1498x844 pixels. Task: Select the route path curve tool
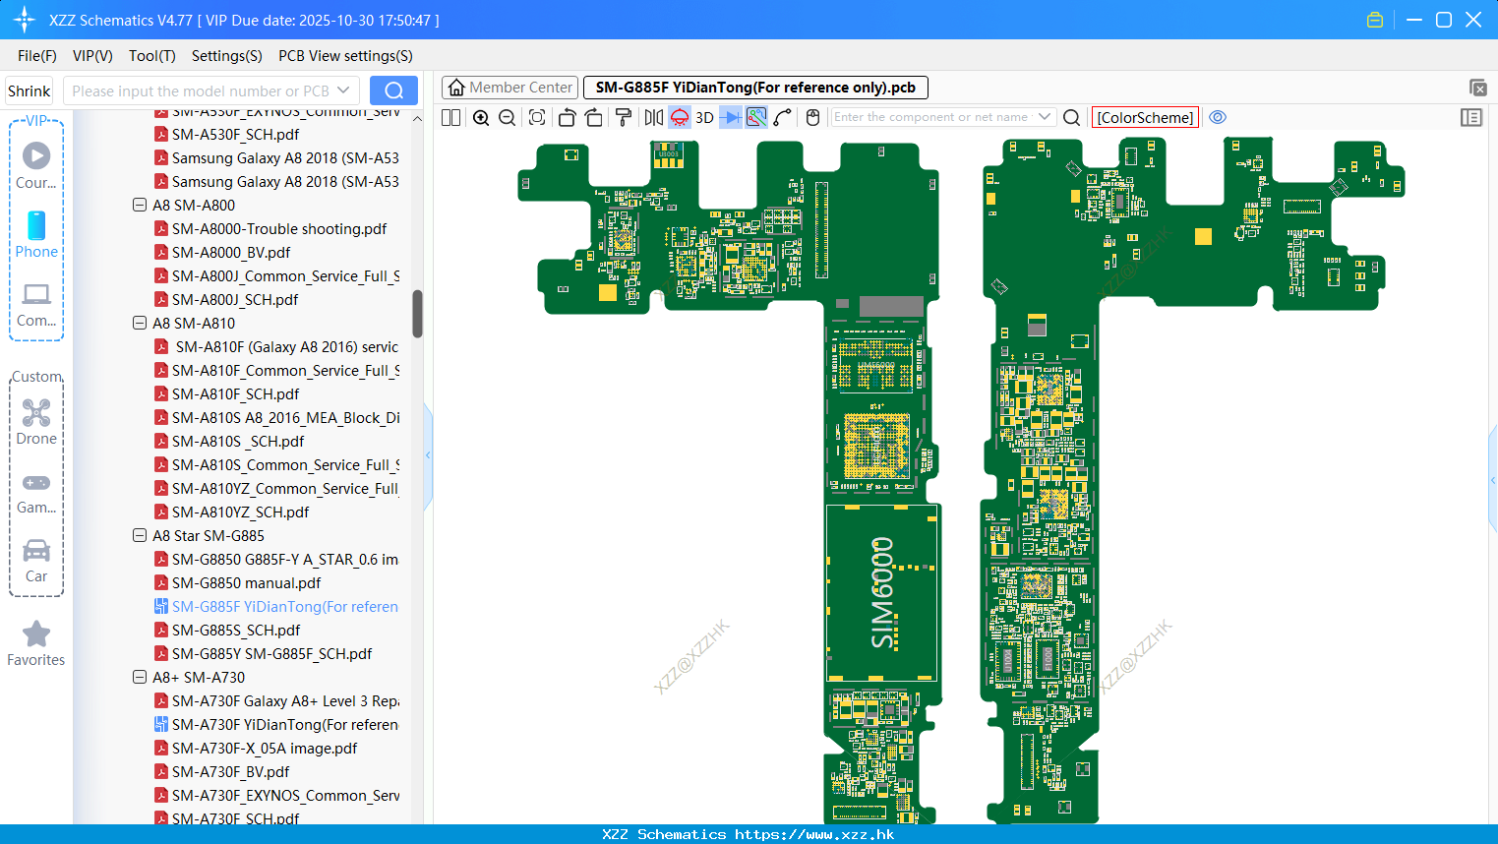pyautogui.click(x=783, y=117)
